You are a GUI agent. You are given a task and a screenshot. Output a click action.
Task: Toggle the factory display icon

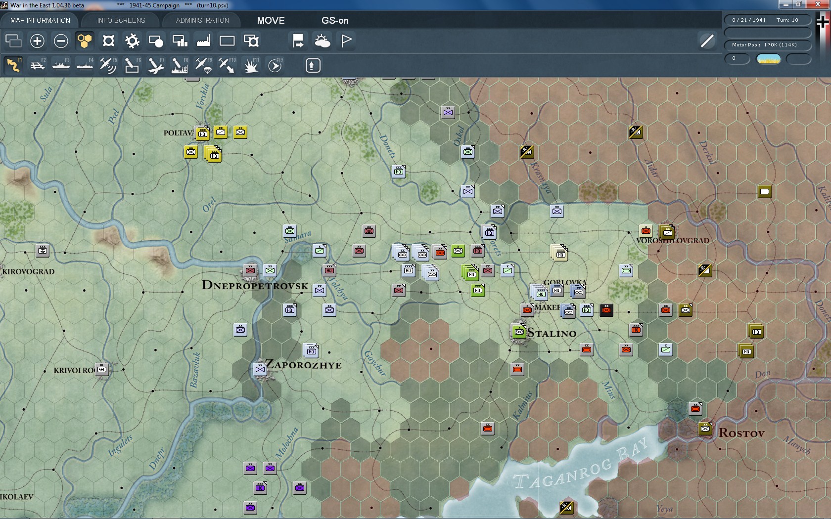203,41
